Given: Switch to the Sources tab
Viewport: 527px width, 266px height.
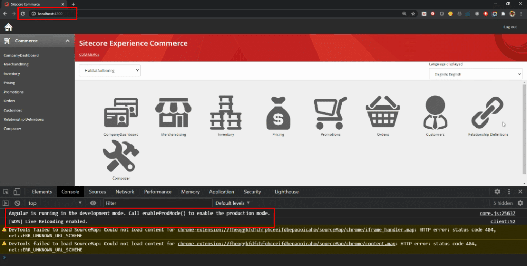Looking at the screenshot, I should 97,192.
